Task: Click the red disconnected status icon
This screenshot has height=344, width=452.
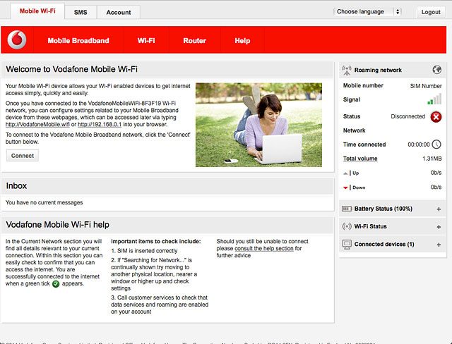Action: point(436,116)
